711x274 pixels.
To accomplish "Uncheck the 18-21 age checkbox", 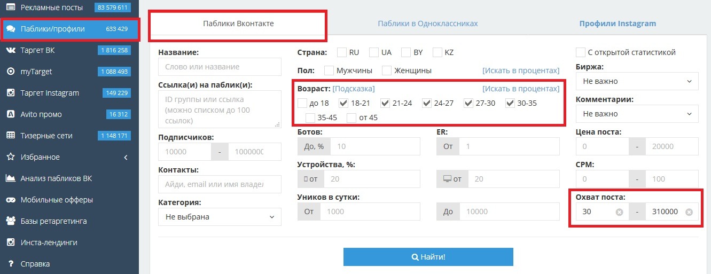I will coord(343,103).
